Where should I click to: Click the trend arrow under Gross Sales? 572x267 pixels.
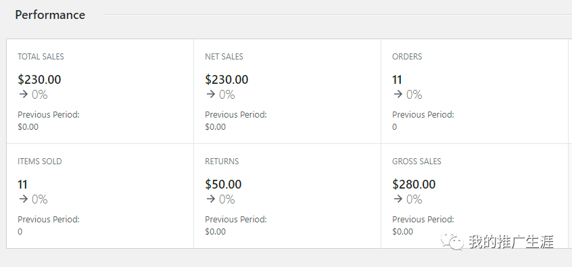coord(398,199)
